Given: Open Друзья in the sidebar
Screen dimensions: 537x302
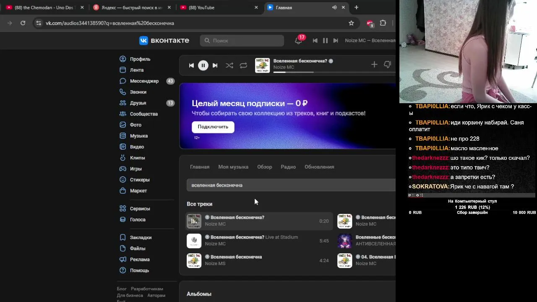Looking at the screenshot, I should 146,103.
